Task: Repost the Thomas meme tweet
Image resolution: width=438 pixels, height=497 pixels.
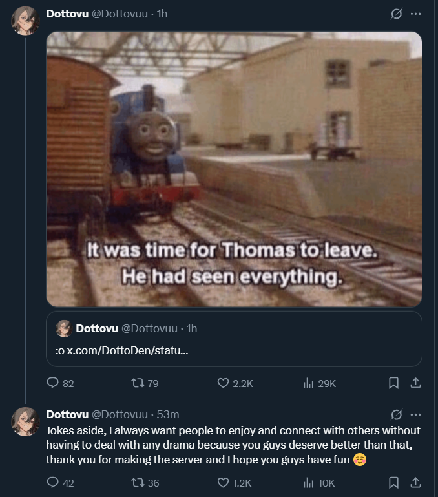Action: [x=136, y=383]
